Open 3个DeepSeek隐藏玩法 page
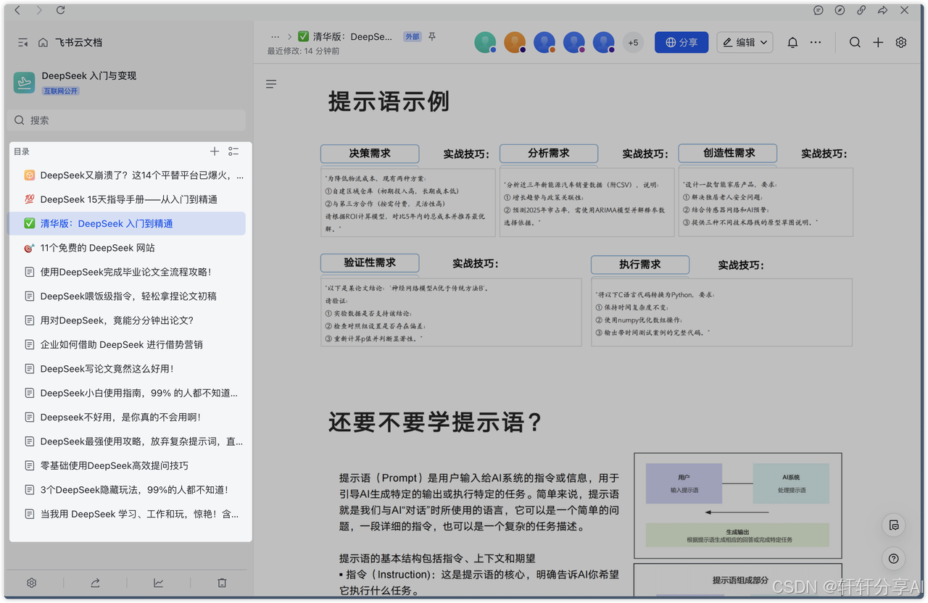Screen dimensions: 928x603 coord(128,490)
